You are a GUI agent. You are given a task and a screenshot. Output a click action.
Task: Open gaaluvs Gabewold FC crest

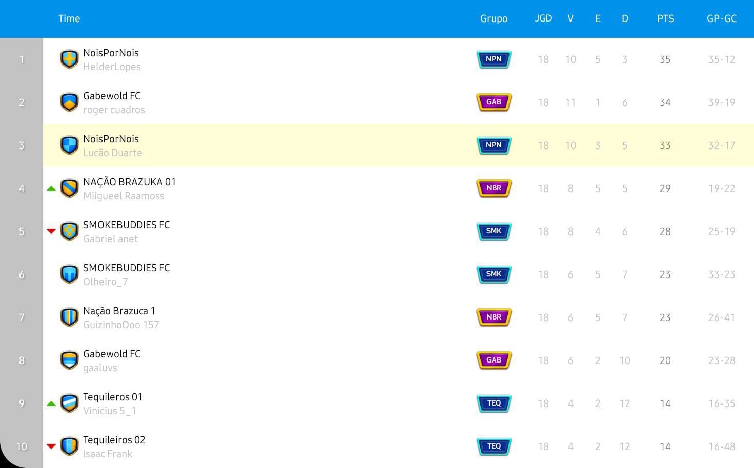point(69,360)
